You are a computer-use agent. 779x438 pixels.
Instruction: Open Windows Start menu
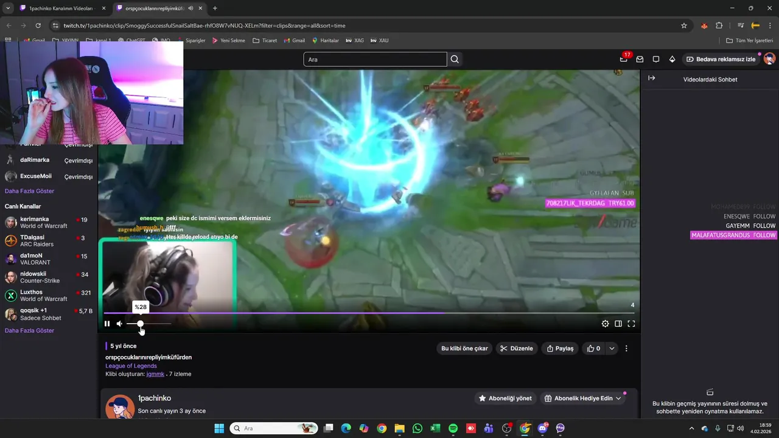pos(219,428)
